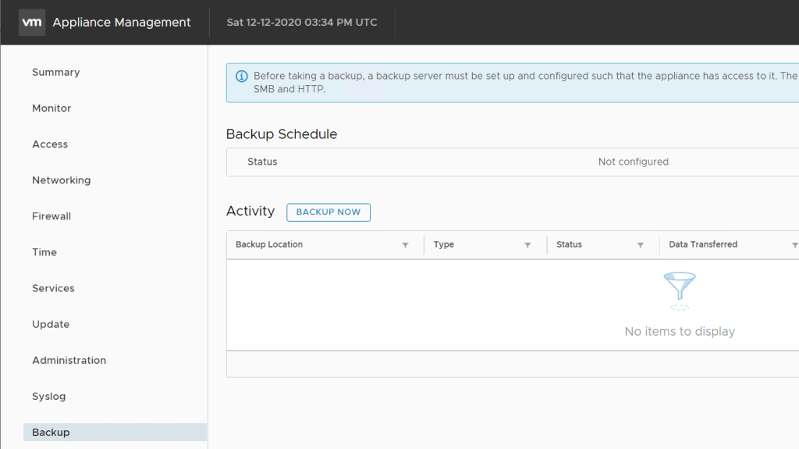Image resolution: width=799 pixels, height=449 pixels.
Task: Open the Summary page in sidebar
Action: pos(55,73)
